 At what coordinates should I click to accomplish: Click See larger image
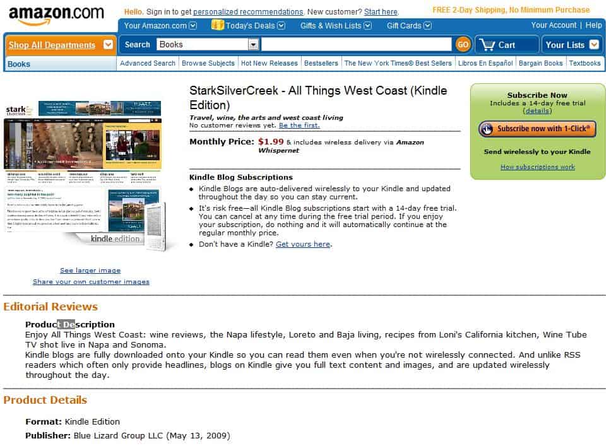pos(90,270)
